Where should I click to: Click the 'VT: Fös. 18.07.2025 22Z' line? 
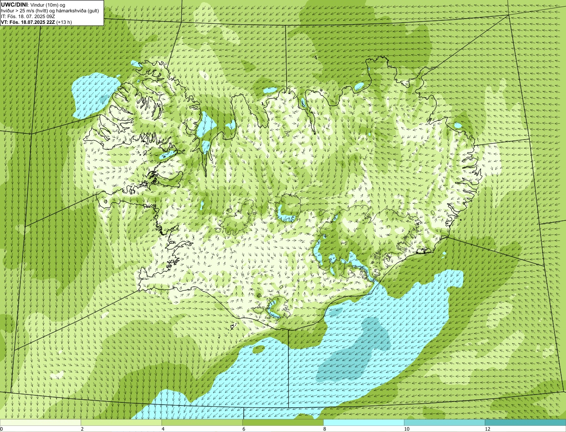(36, 22)
